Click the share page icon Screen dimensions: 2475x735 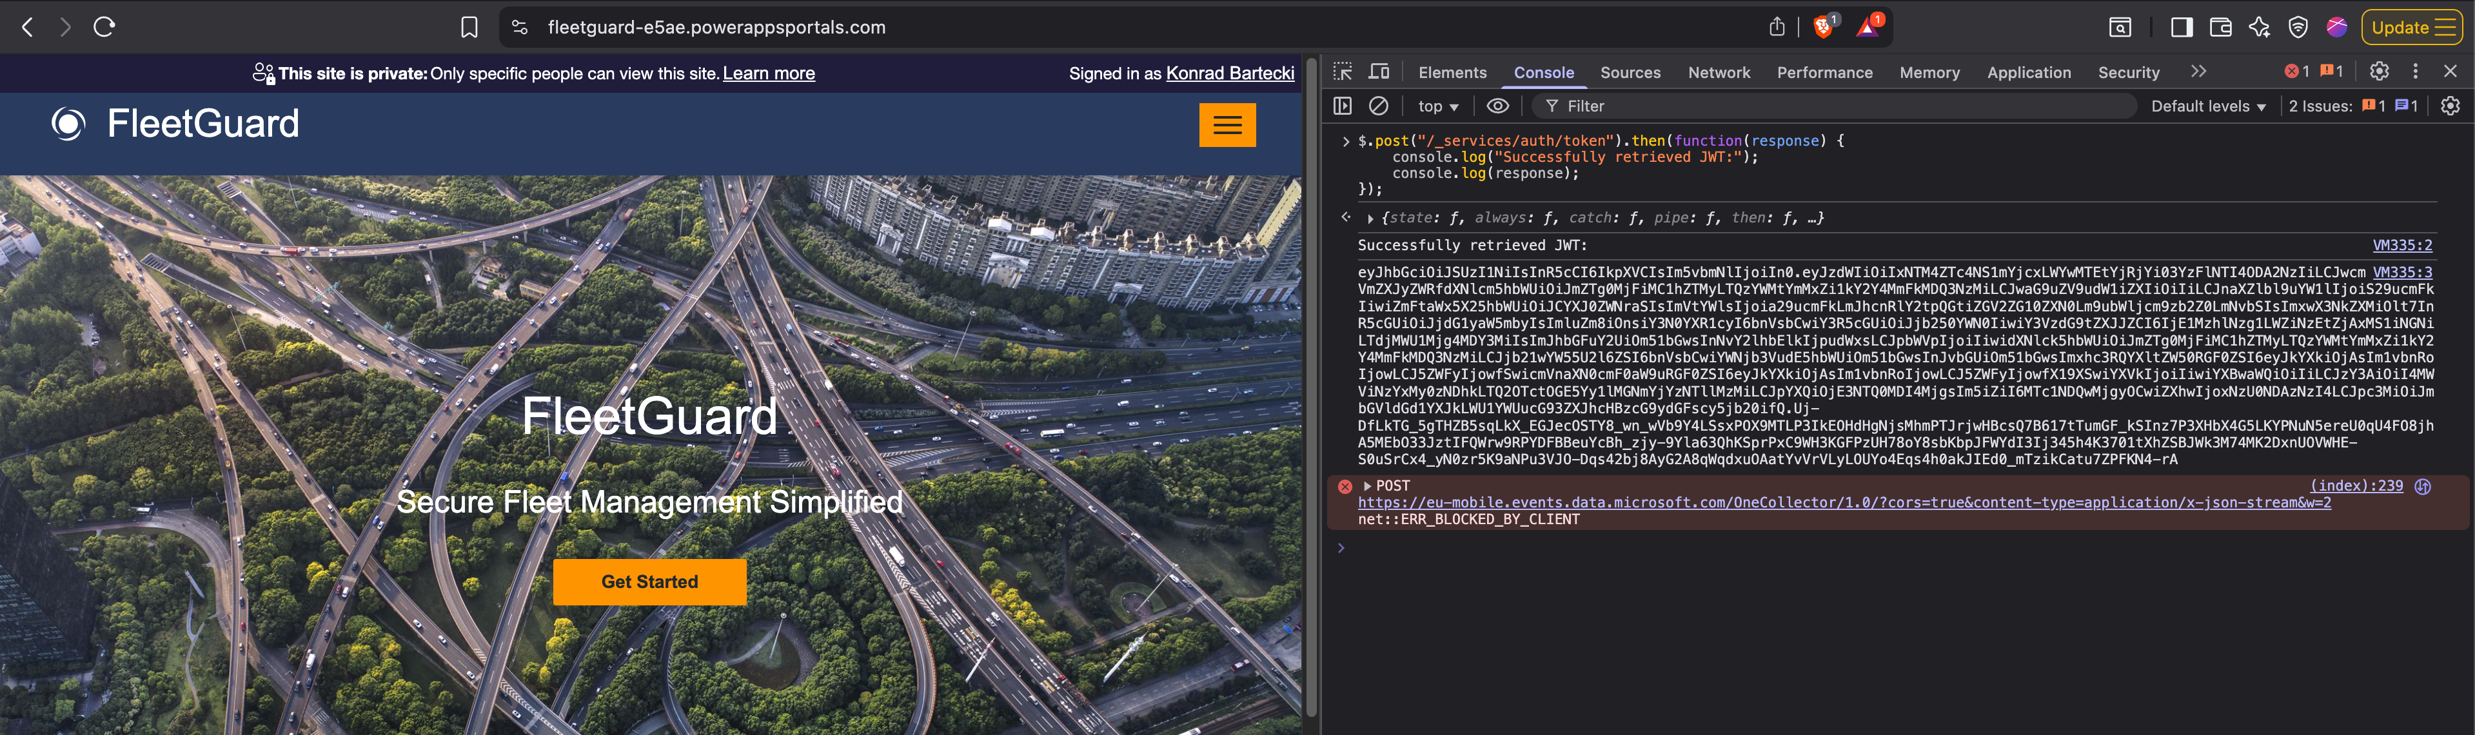pos(1777,27)
